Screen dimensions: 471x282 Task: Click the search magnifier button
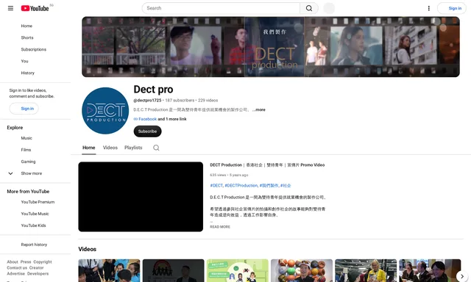pos(309,8)
